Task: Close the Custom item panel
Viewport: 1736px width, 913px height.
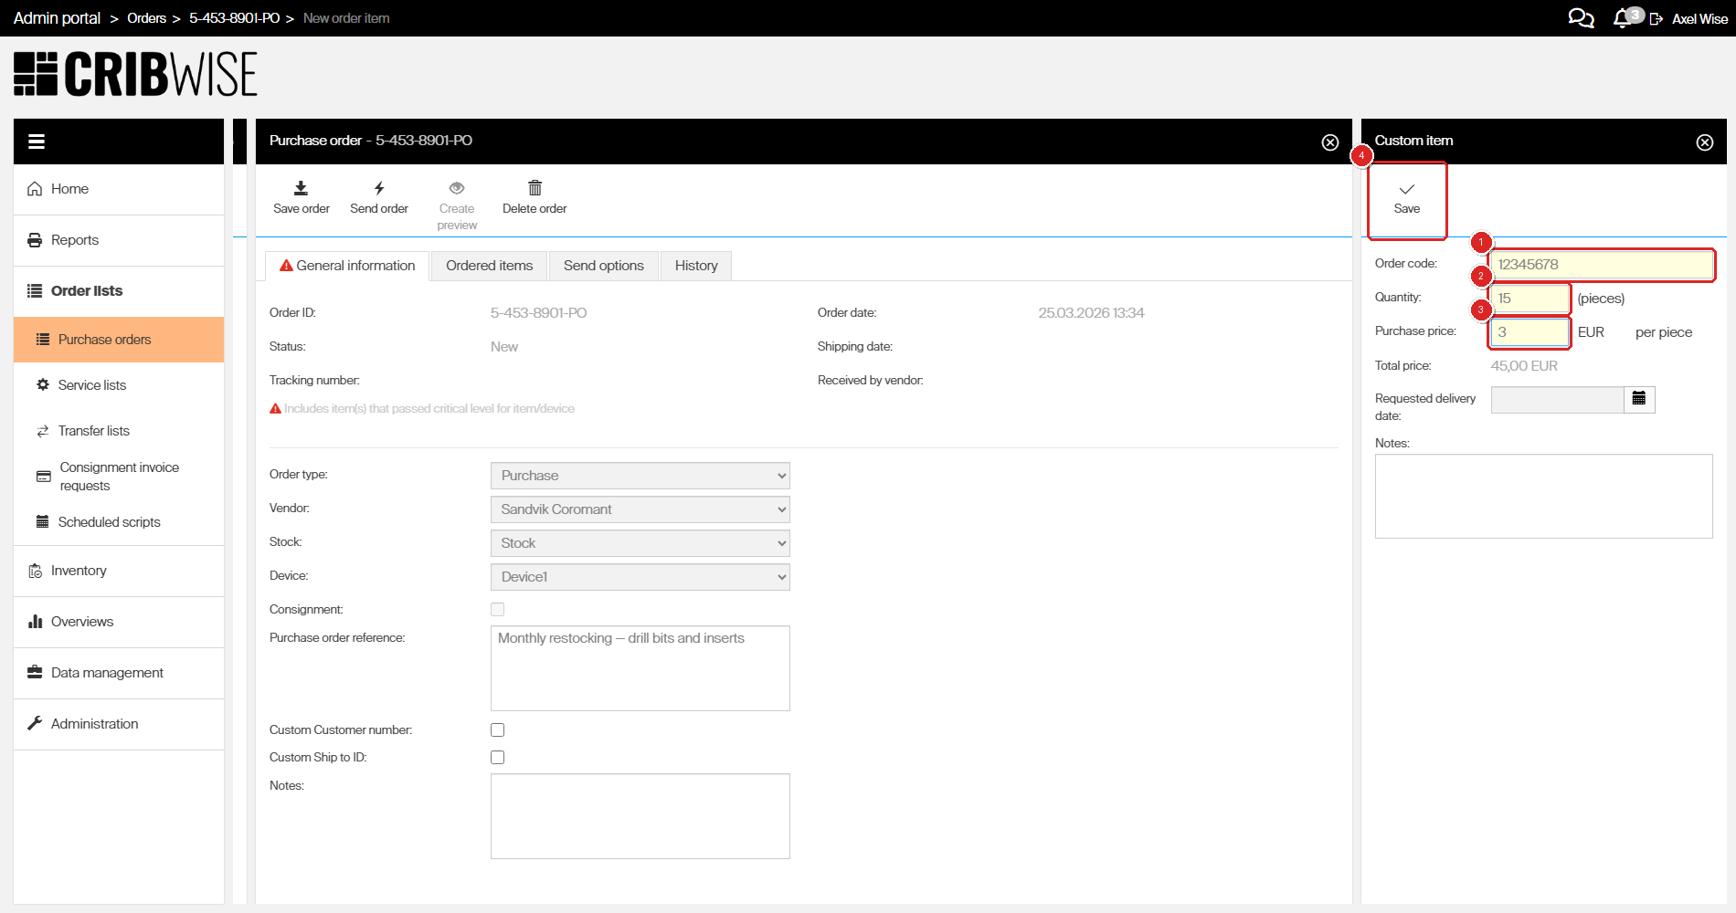Action: pyautogui.click(x=1705, y=142)
